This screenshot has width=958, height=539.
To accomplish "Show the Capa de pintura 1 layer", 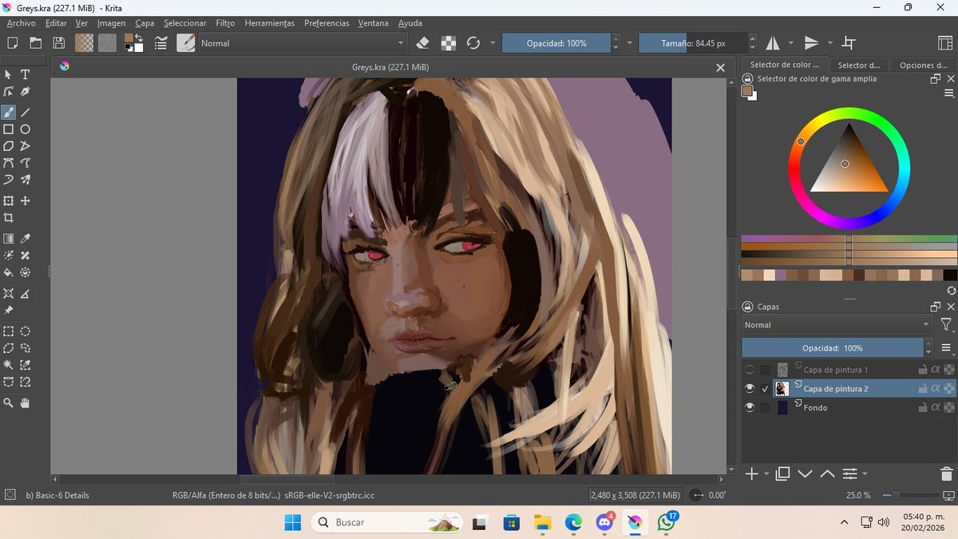I will (x=750, y=370).
